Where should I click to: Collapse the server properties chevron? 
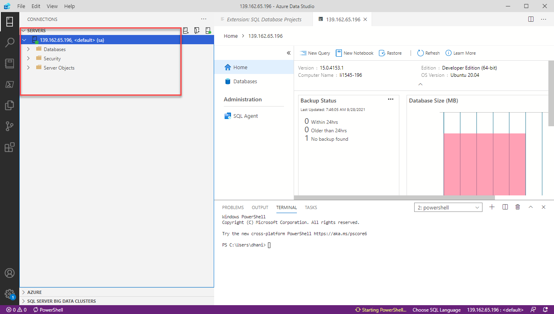pyautogui.click(x=421, y=84)
